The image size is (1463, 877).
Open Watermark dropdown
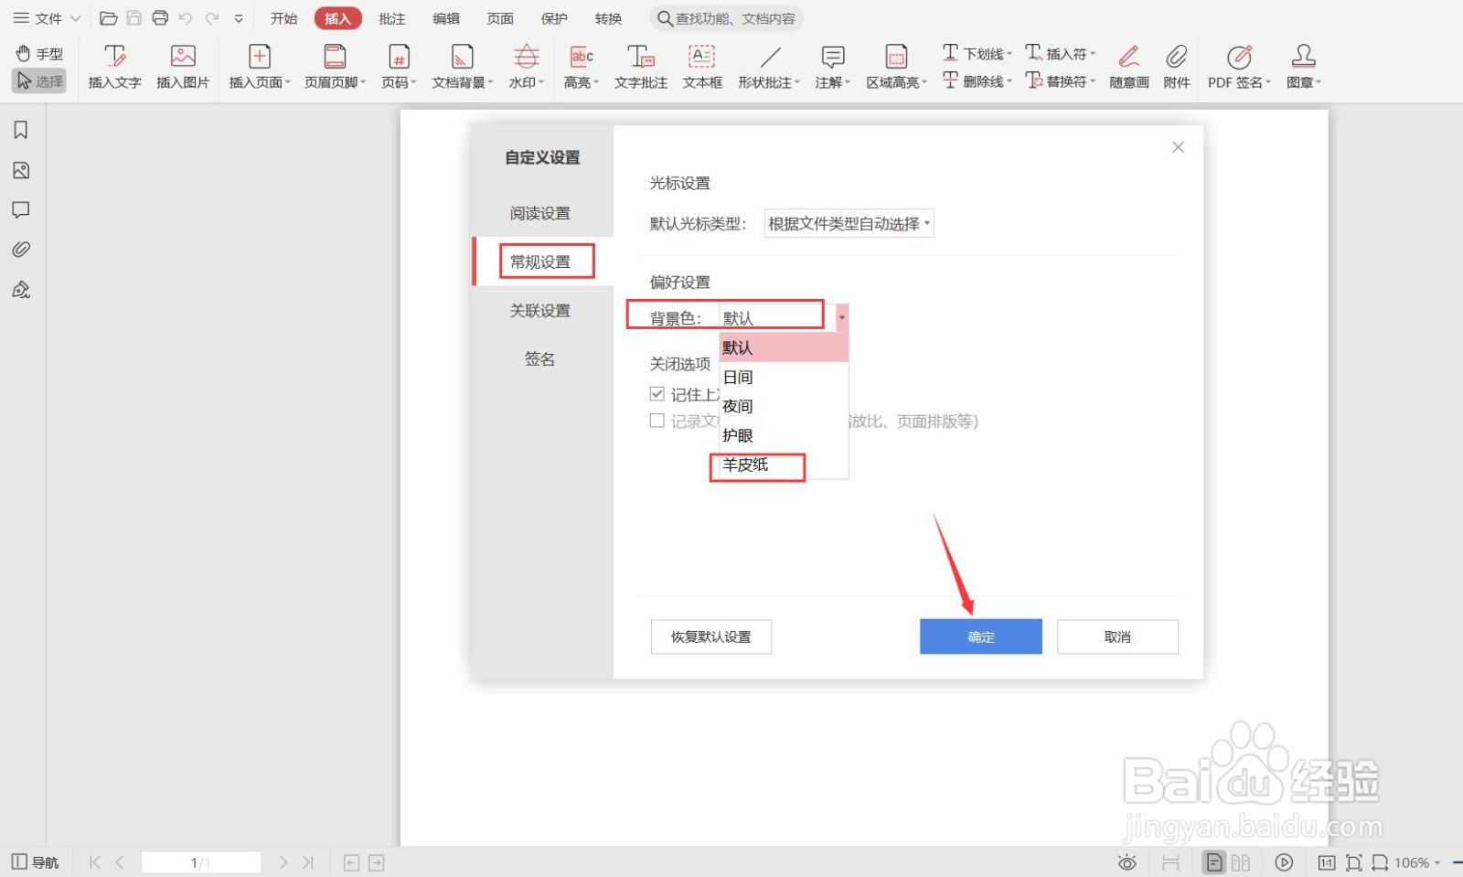pos(527,68)
